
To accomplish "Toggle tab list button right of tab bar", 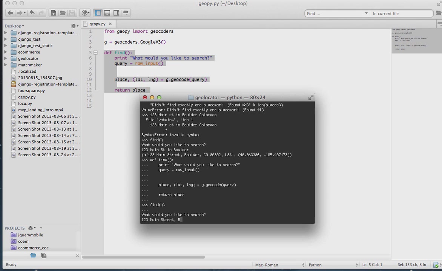I will (x=439, y=24).
